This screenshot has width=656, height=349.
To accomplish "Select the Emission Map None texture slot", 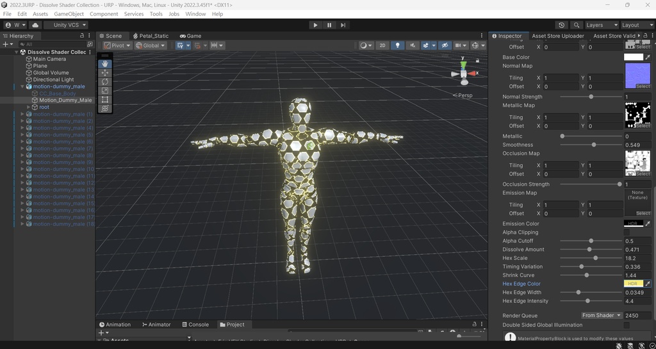I will 637,203.
